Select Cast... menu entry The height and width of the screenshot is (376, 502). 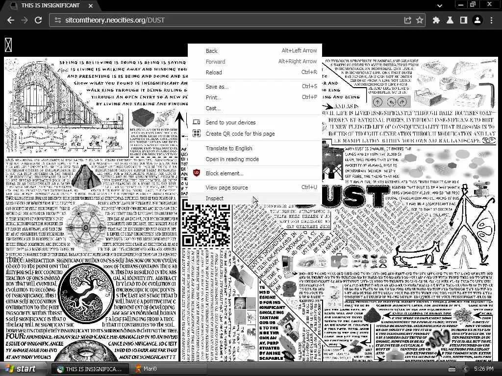(x=255, y=108)
